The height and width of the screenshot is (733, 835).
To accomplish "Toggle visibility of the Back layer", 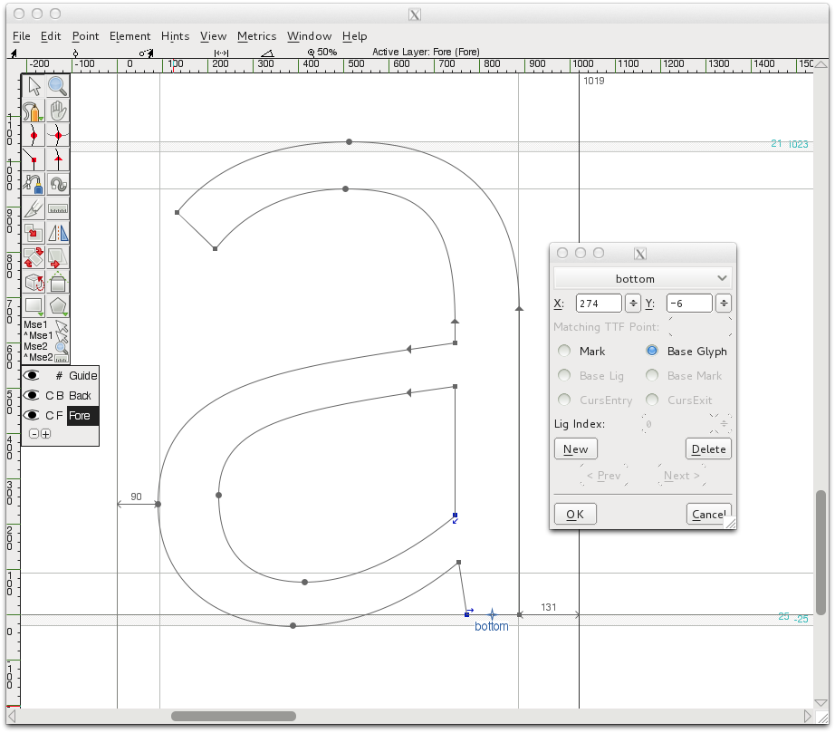I will pos(33,395).
